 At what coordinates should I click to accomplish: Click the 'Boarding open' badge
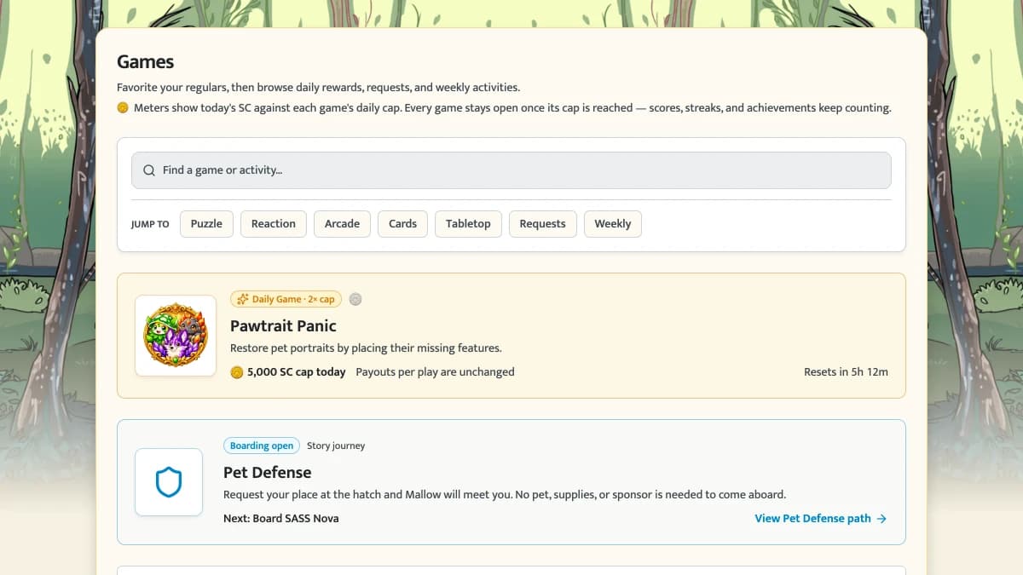pos(261,446)
